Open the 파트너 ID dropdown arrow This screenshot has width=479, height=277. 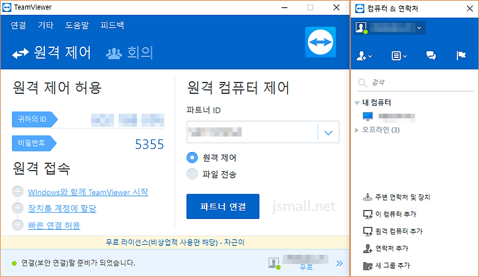point(328,133)
